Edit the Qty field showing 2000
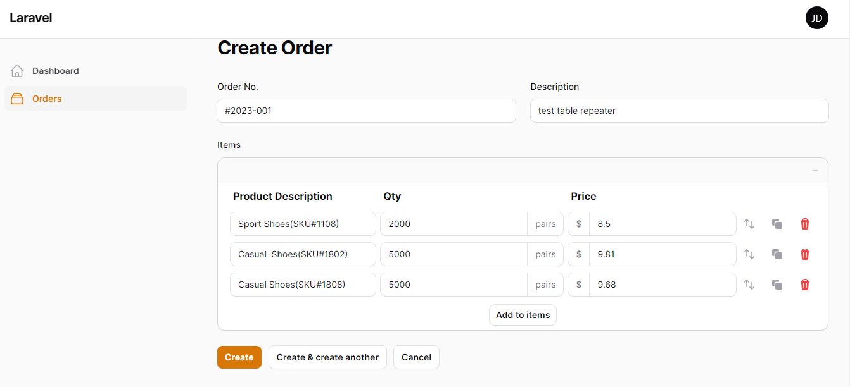Viewport: 850px width, 387px height. click(x=454, y=224)
